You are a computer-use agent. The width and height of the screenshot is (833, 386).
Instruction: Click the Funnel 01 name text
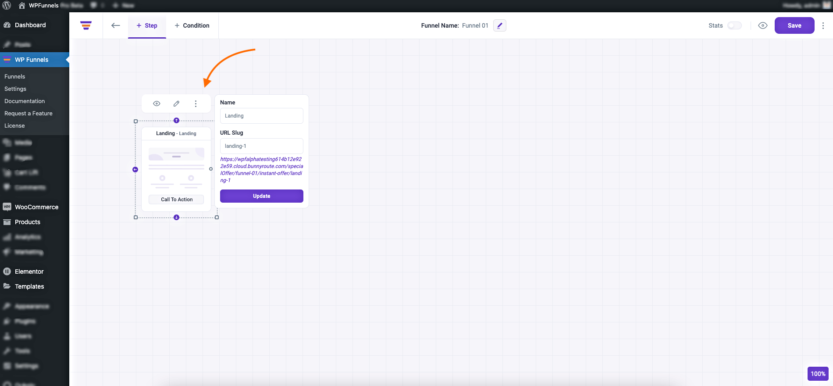point(475,25)
